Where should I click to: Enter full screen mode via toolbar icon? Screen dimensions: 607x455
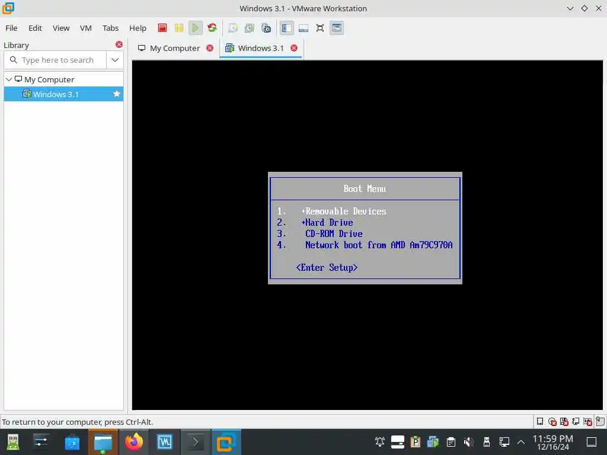(x=320, y=28)
